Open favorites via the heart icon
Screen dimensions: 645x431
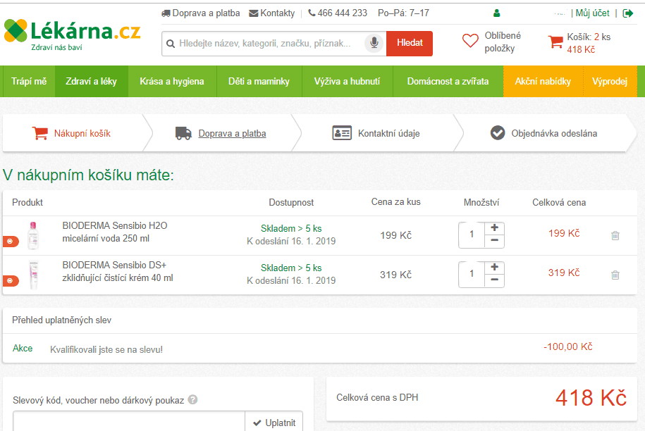tap(470, 42)
